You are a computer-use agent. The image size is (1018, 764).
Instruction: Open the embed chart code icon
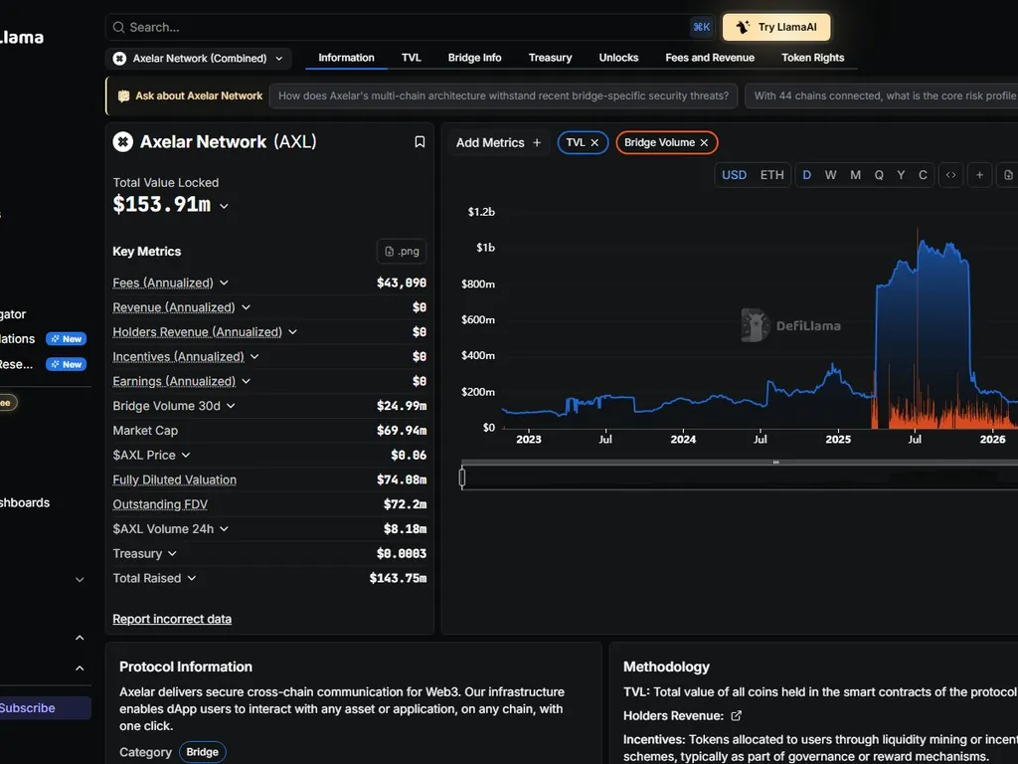950,175
